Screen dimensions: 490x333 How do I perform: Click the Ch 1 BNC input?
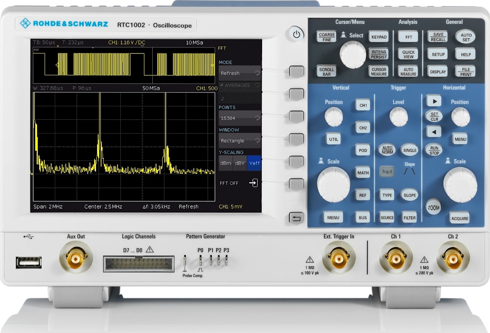(396, 258)
